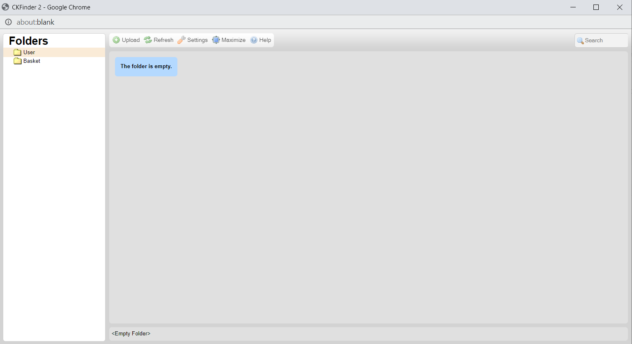This screenshot has height=344, width=632.
Task: Click the User folder icon
Action: (17, 52)
